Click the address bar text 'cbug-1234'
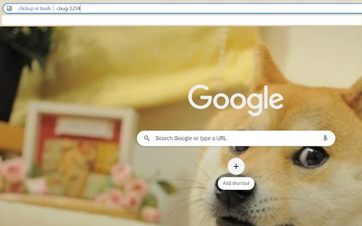The image size is (362, 226). (68, 9)
